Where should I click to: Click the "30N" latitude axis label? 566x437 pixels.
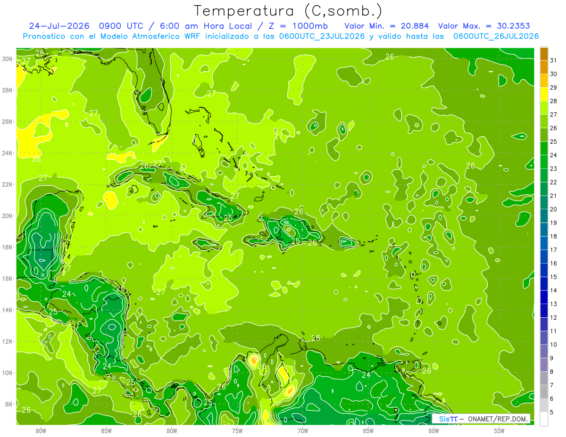point(7,59)
